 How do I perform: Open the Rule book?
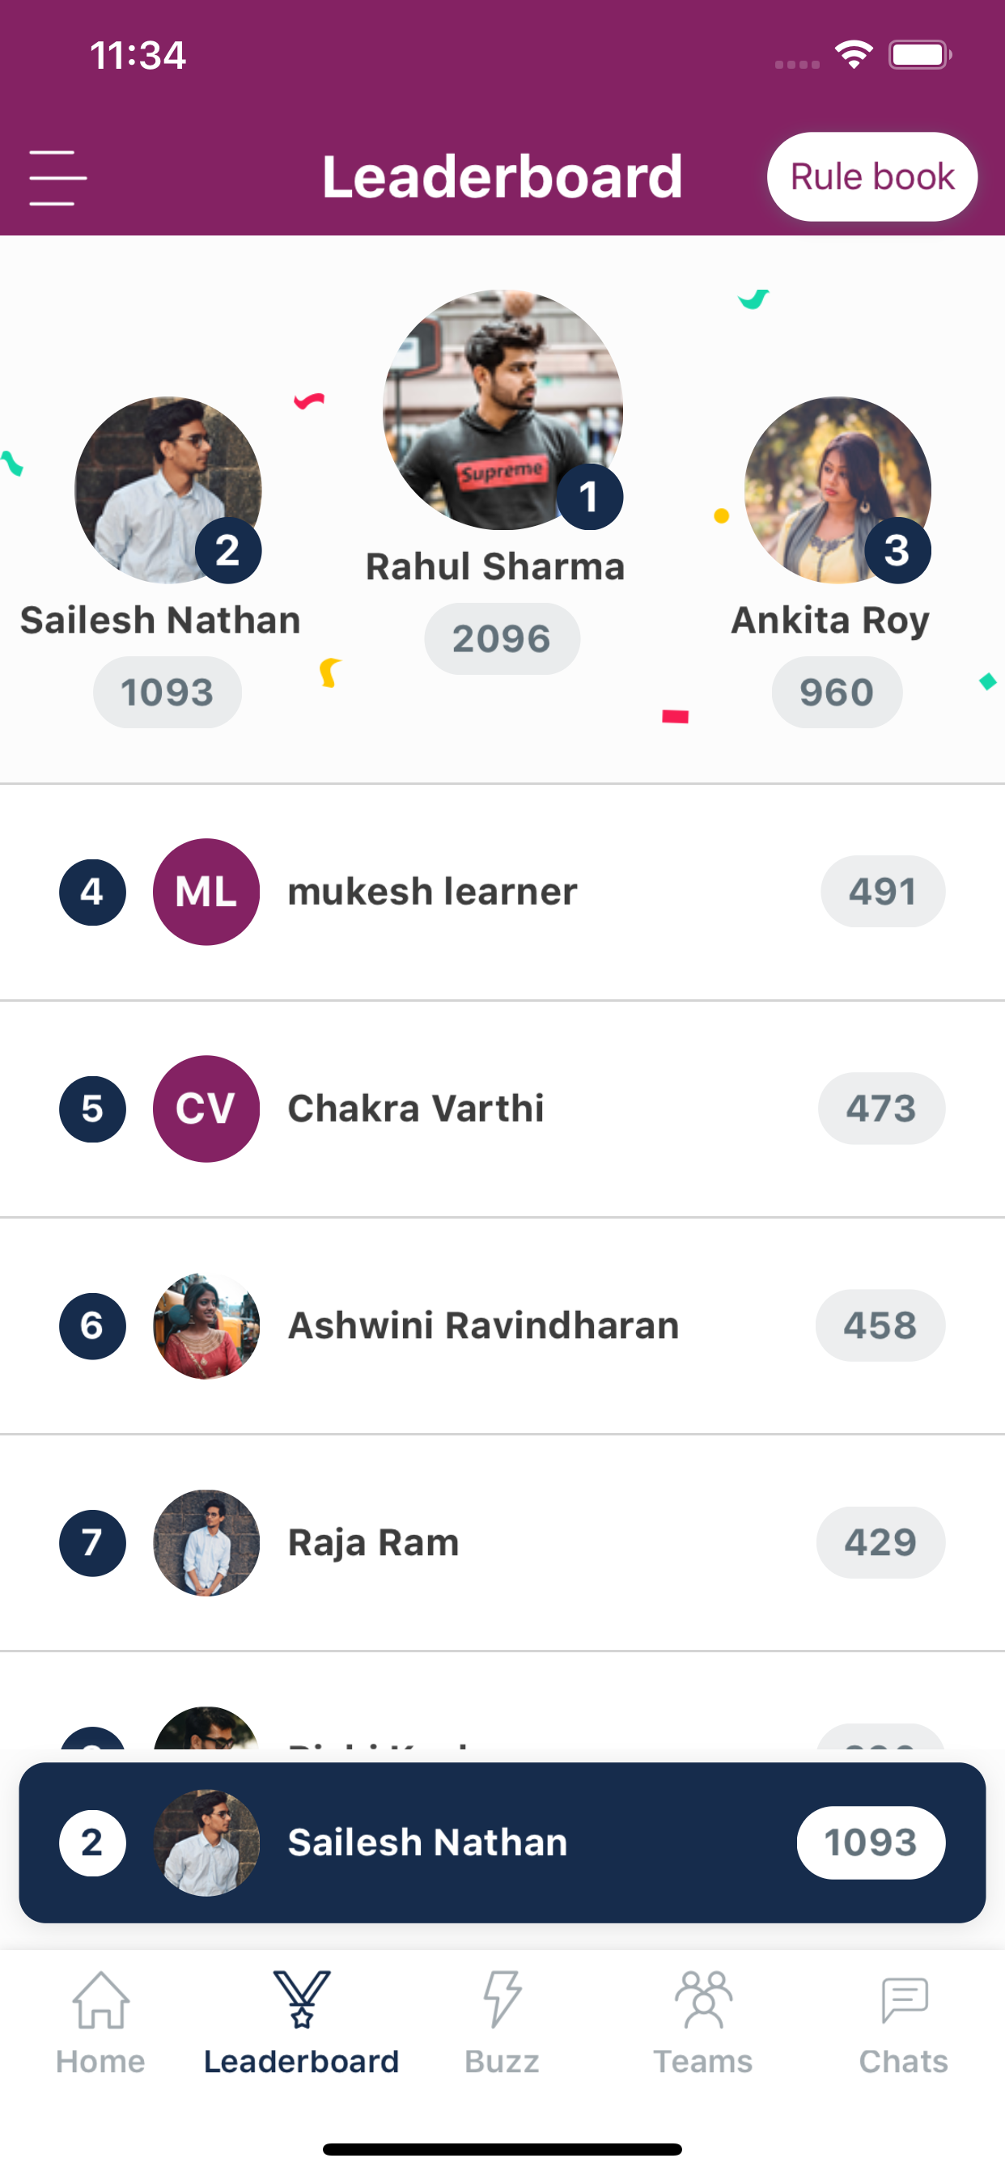[x=871, y=176]
